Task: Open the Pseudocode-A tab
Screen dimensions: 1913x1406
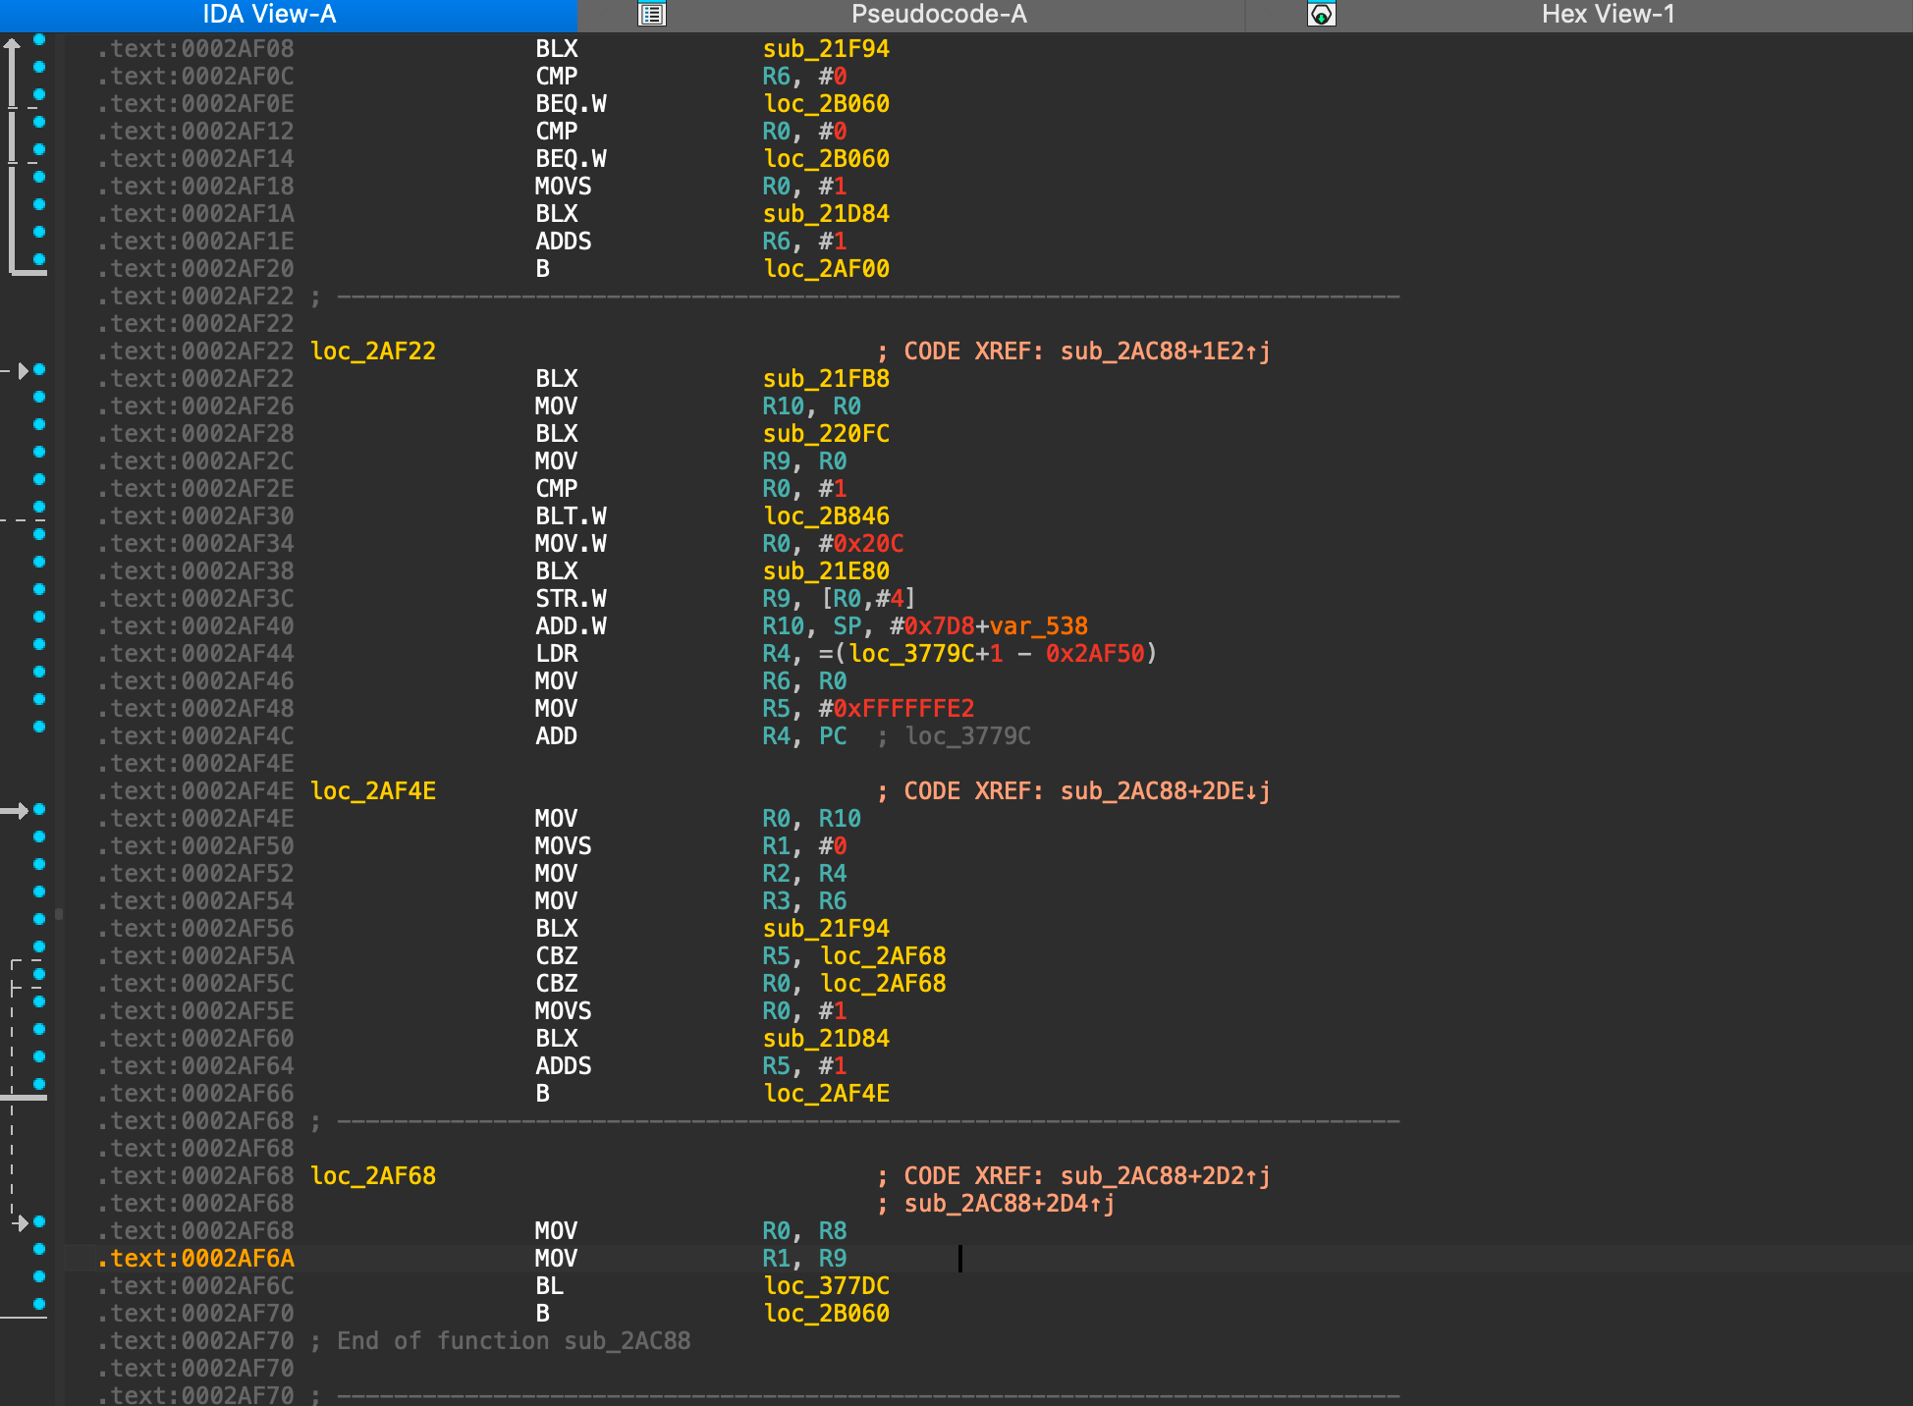Action: 939,14
